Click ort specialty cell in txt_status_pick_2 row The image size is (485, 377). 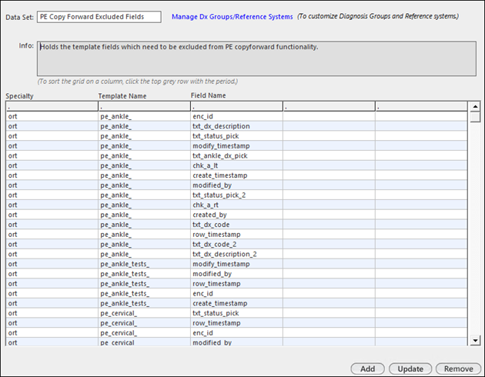pyautogui.click(x=52, y=195)
